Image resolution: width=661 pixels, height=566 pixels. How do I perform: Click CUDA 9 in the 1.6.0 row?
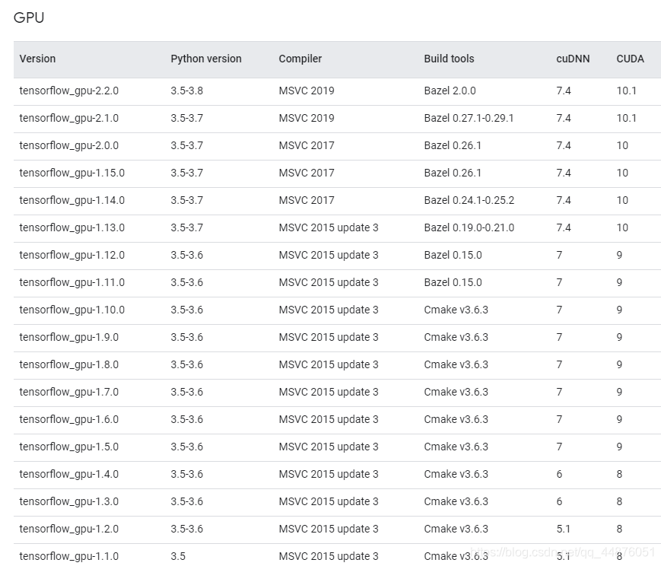(x=619, y=420)
